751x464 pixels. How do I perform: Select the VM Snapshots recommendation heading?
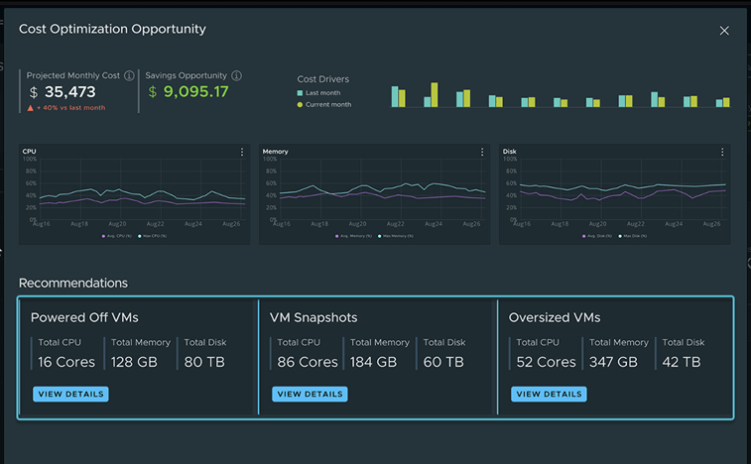tap(313, 318)
